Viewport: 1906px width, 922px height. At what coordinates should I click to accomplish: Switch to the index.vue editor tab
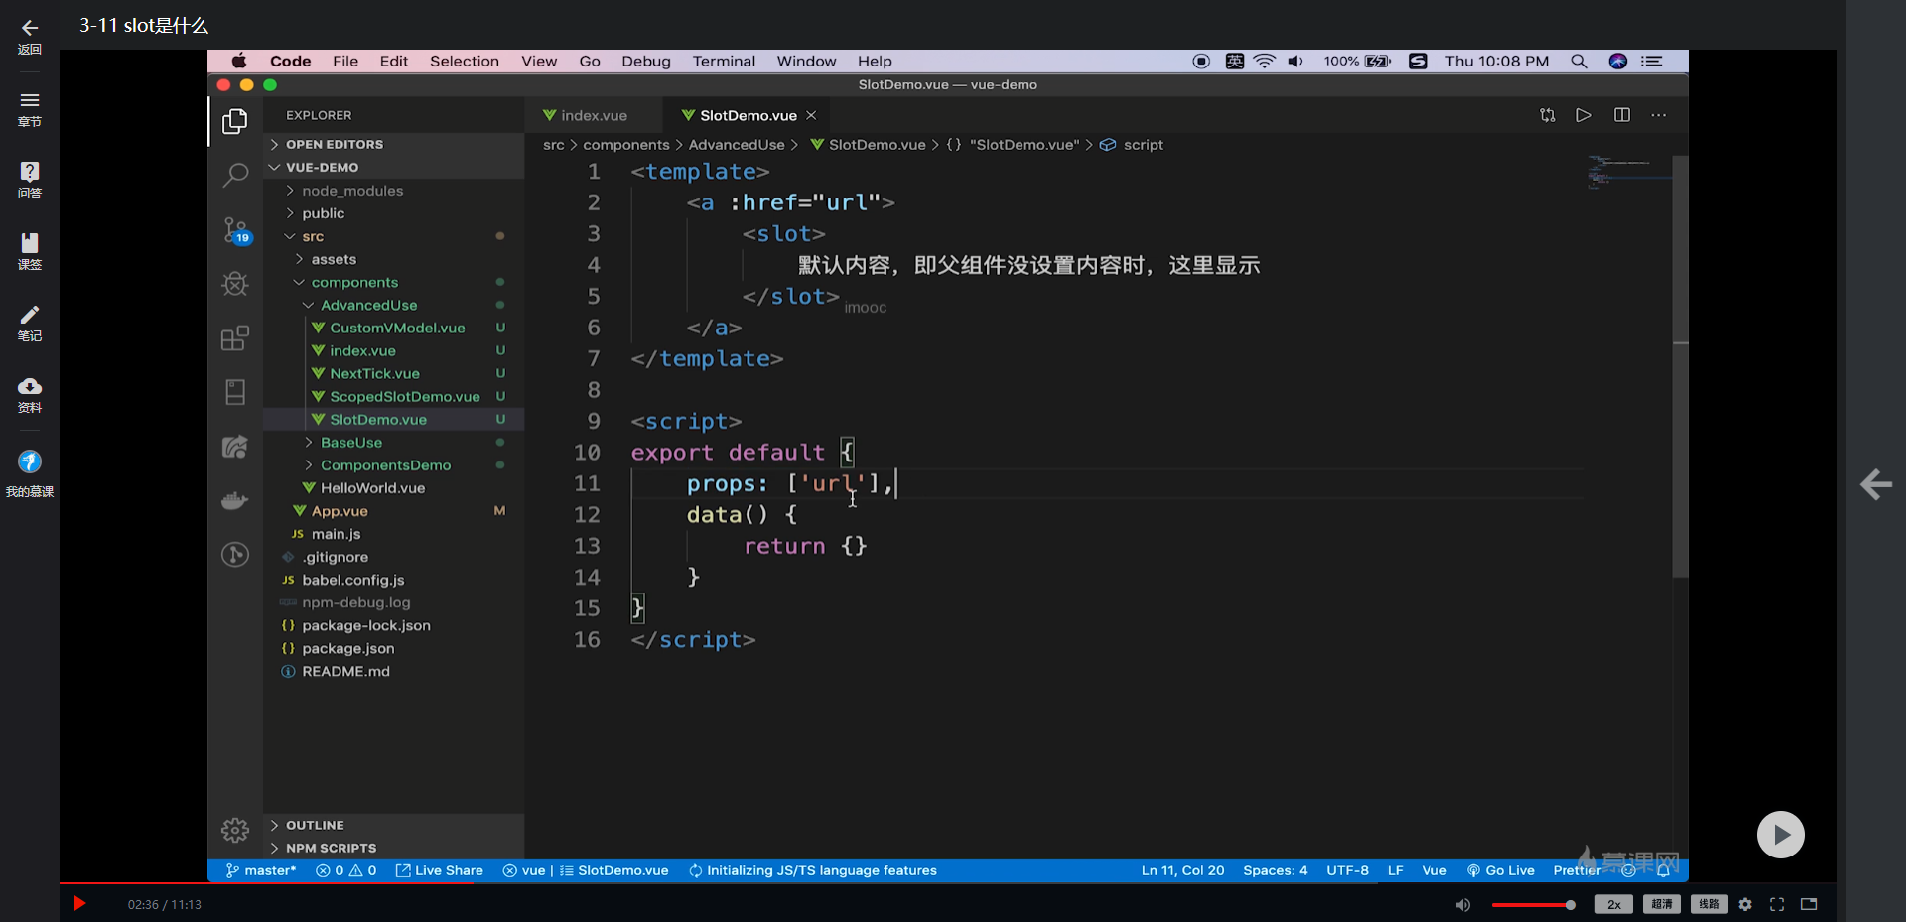click(593, 115)
